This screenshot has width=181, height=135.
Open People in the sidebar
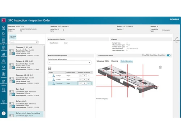point(4,68)
